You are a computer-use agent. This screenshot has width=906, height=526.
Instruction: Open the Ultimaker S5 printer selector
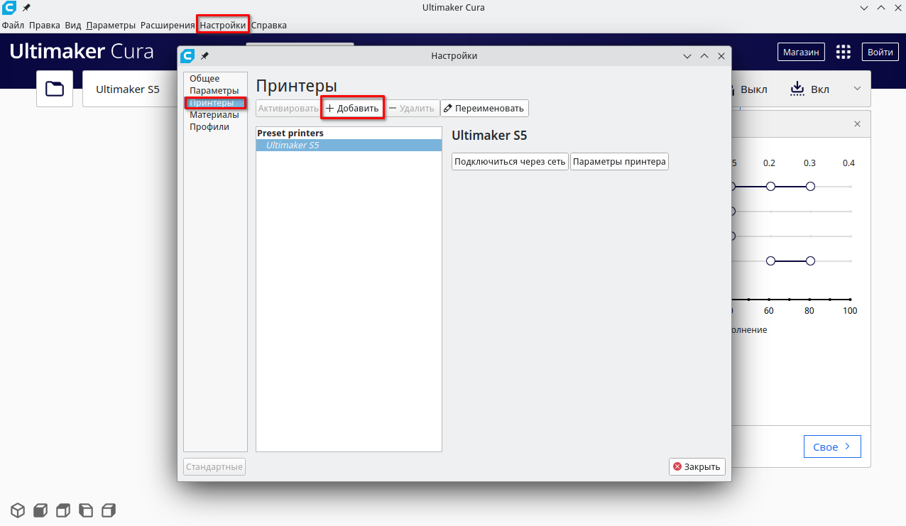(129, 89)
